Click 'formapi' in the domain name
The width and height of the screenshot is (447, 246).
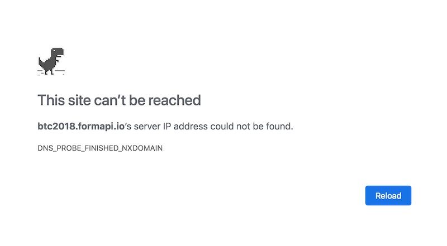[96, 127]
